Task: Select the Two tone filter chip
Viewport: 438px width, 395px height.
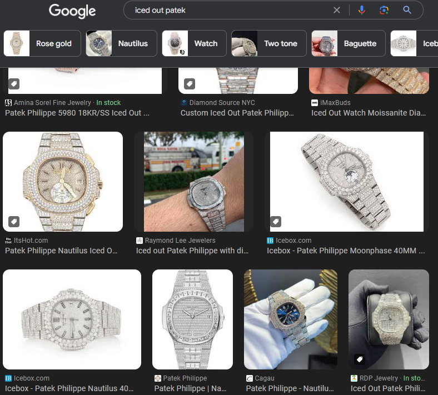Action: coord(268,43)
